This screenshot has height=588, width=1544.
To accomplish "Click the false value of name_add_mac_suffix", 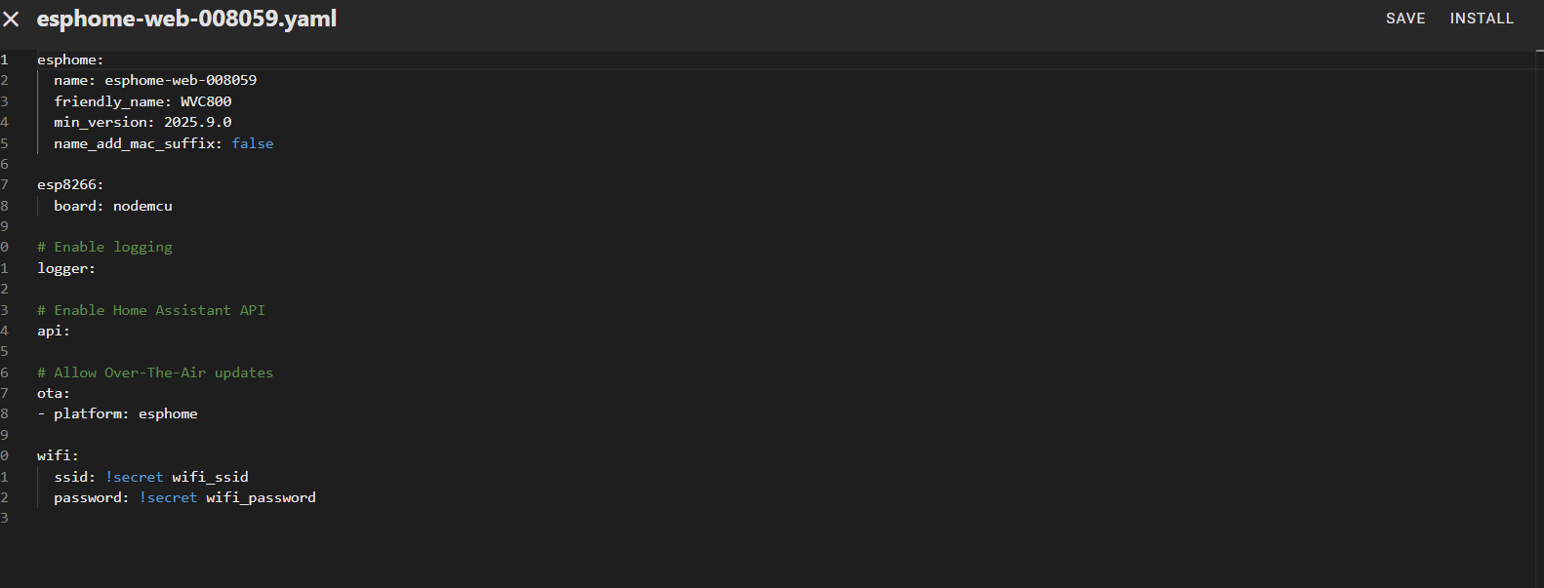I will (x=253, y=143).
